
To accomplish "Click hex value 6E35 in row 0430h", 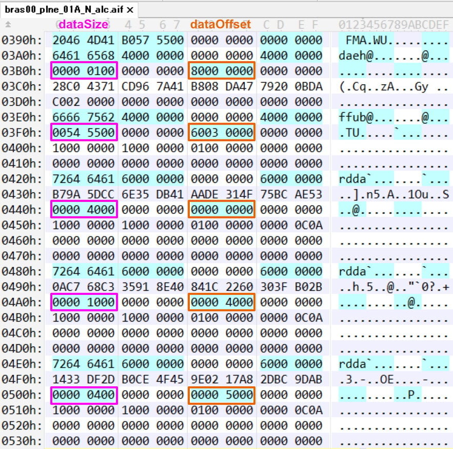I will [135, 194].
